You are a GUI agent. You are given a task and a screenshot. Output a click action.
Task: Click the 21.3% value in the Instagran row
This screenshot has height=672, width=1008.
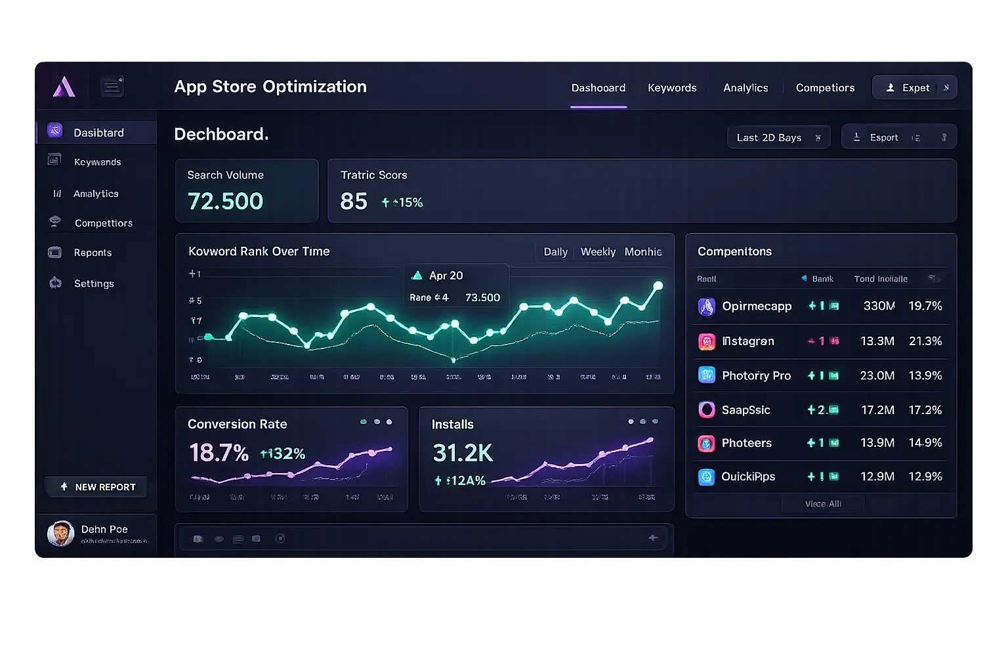925,341
